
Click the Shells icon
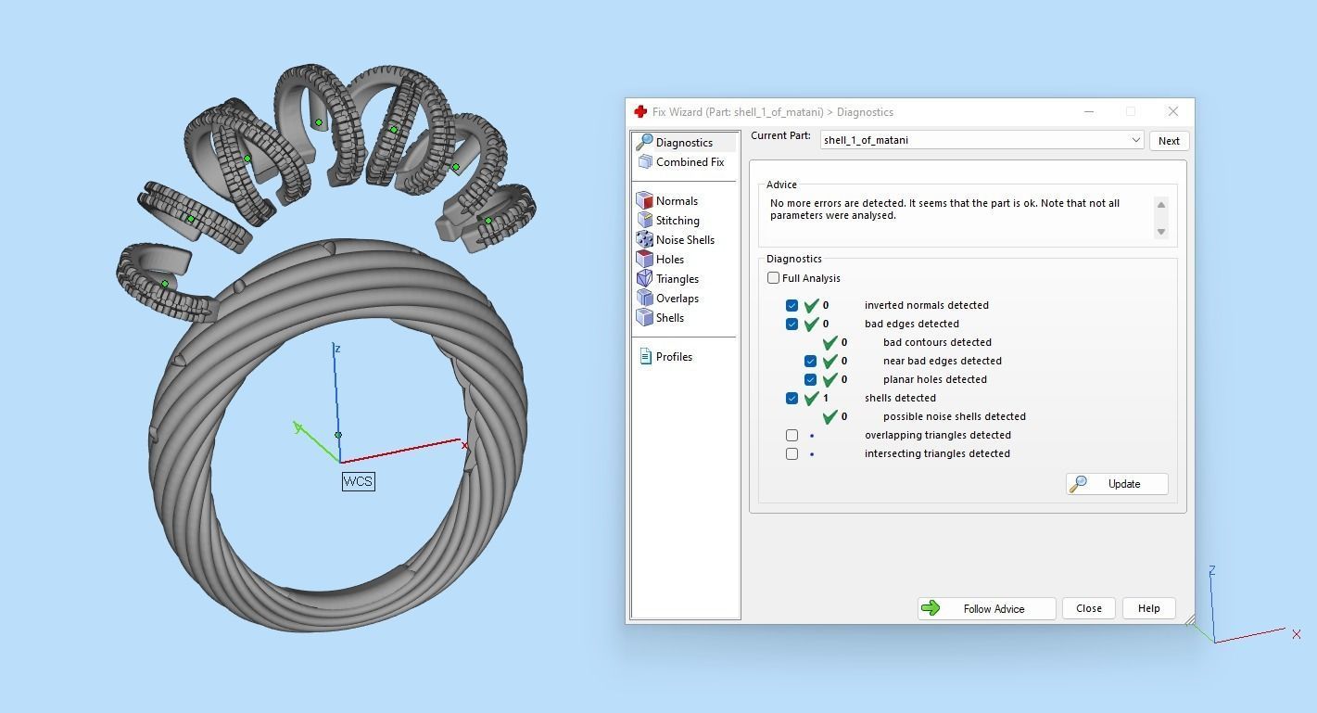644,317
